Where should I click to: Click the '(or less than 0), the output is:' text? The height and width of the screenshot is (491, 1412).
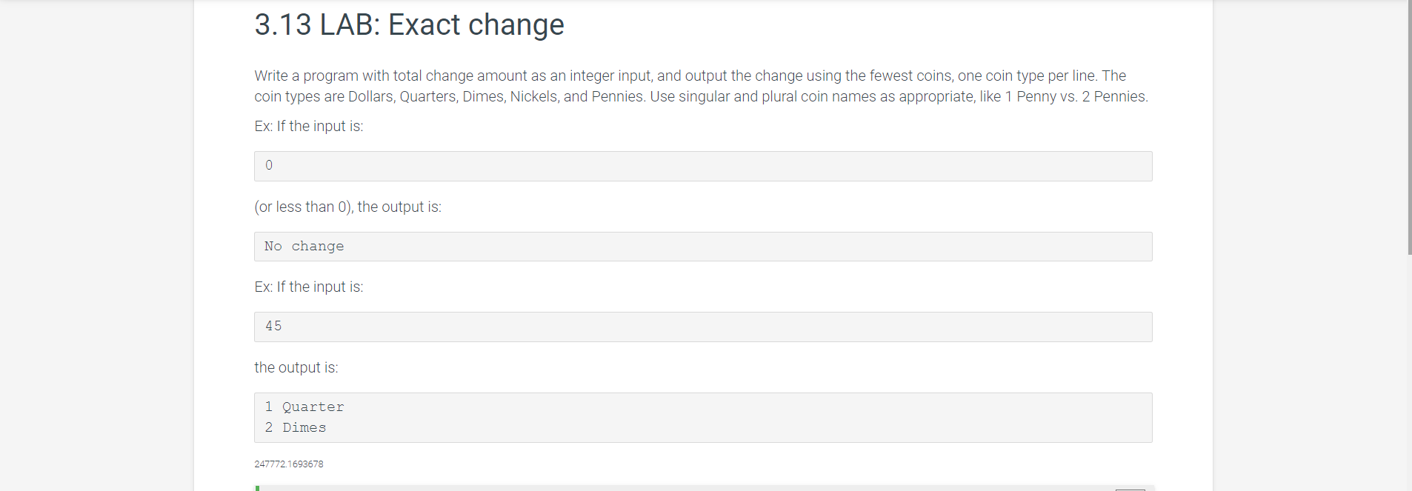coord(347,207)
